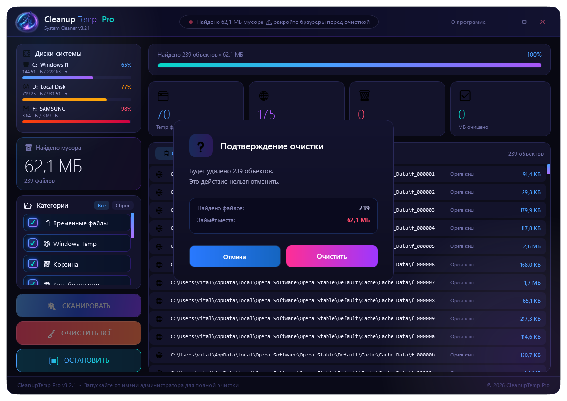Click the file list scrollbar thumb
Image resolution: width=567 pixels, height=401 pixels.
[548, 169]
